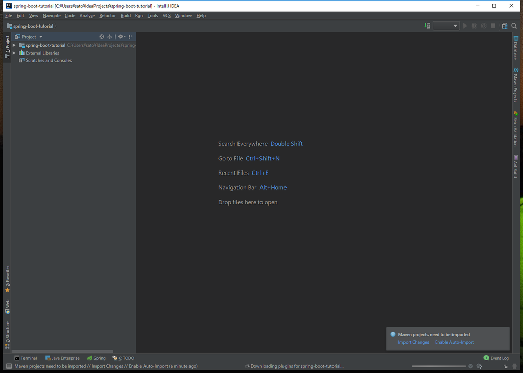Click the notification info icon

(393, 334)
